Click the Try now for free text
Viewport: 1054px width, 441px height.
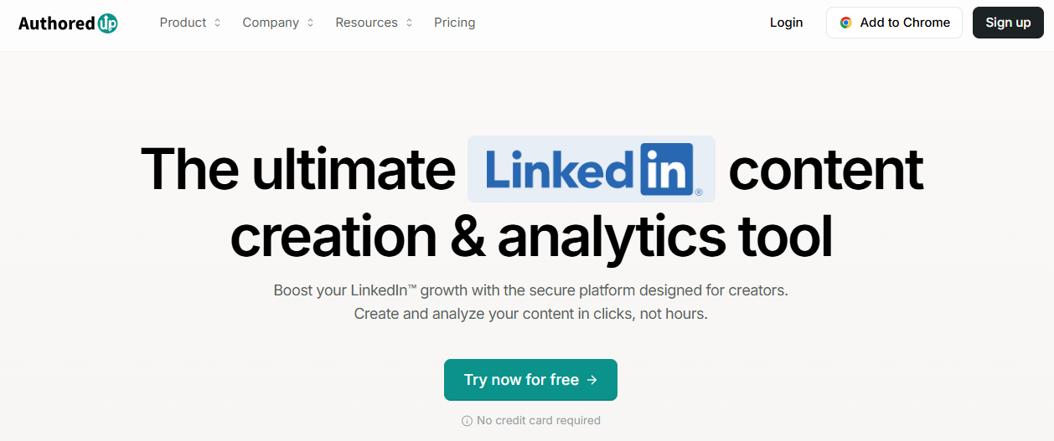[521, 380]
